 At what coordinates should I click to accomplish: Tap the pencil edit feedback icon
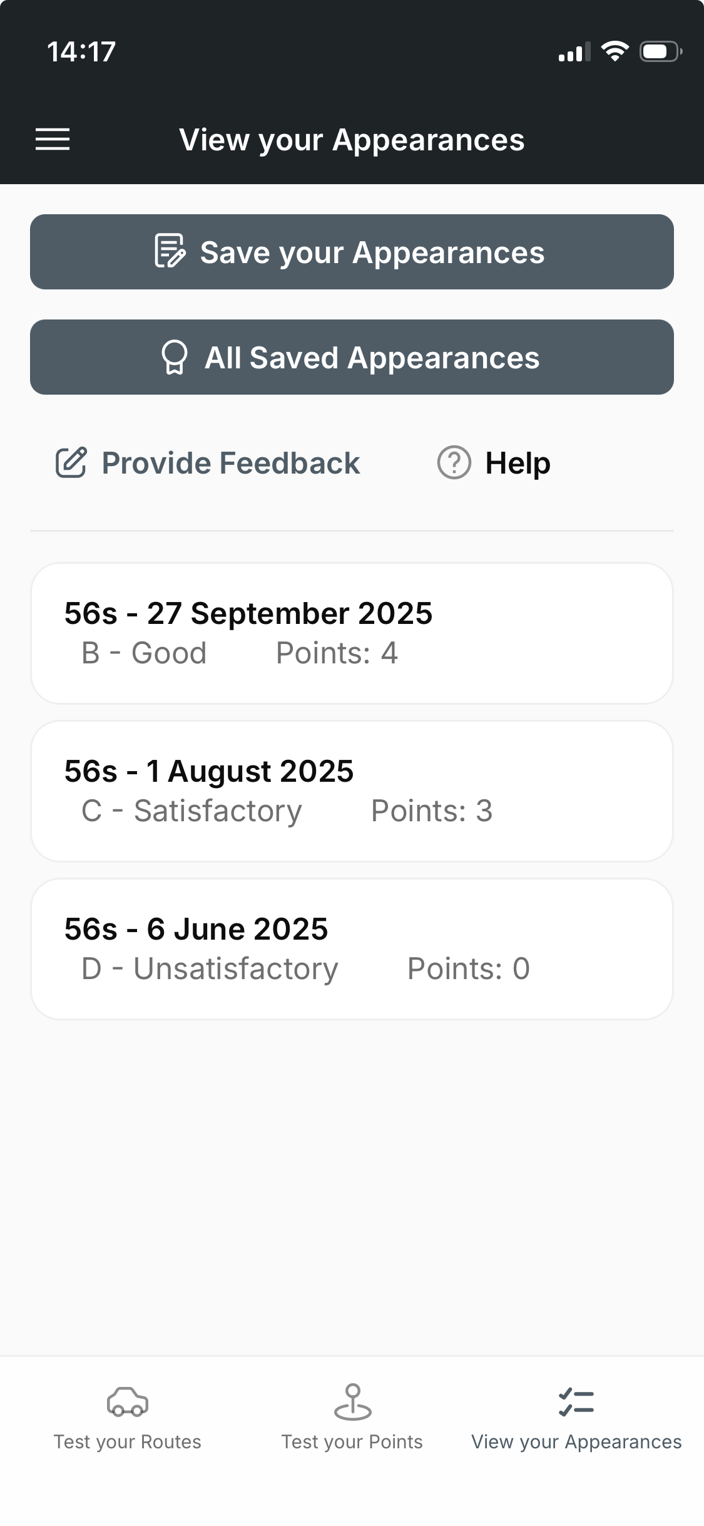point(71,463)
